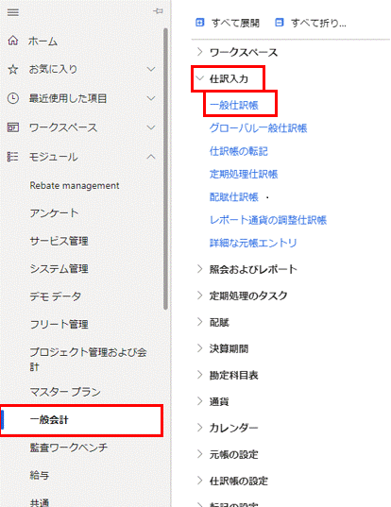The image size is (391, 507).
Task: Click the recent items clock icon
Action: [x=13, y=98]
